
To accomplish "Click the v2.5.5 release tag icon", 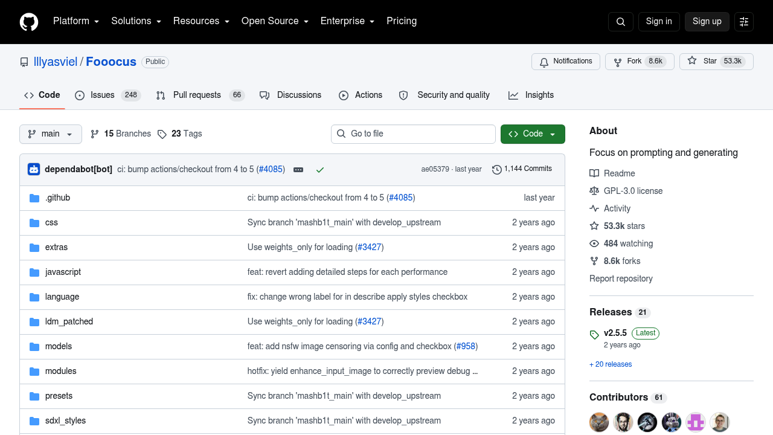I will pyautogui.click(x=594, y=334).
